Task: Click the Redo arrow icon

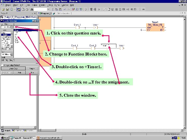Action: pyautogui.click(x=69, y=9)
